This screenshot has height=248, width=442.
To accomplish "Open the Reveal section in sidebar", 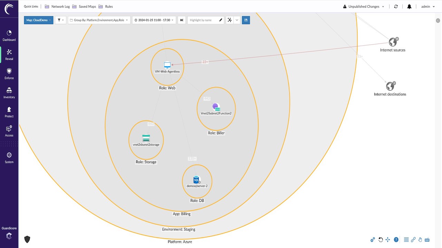I will [9, 54].
